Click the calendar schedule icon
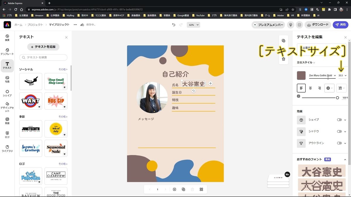This screenshot has height=197, width=351. tap(299, 25)
